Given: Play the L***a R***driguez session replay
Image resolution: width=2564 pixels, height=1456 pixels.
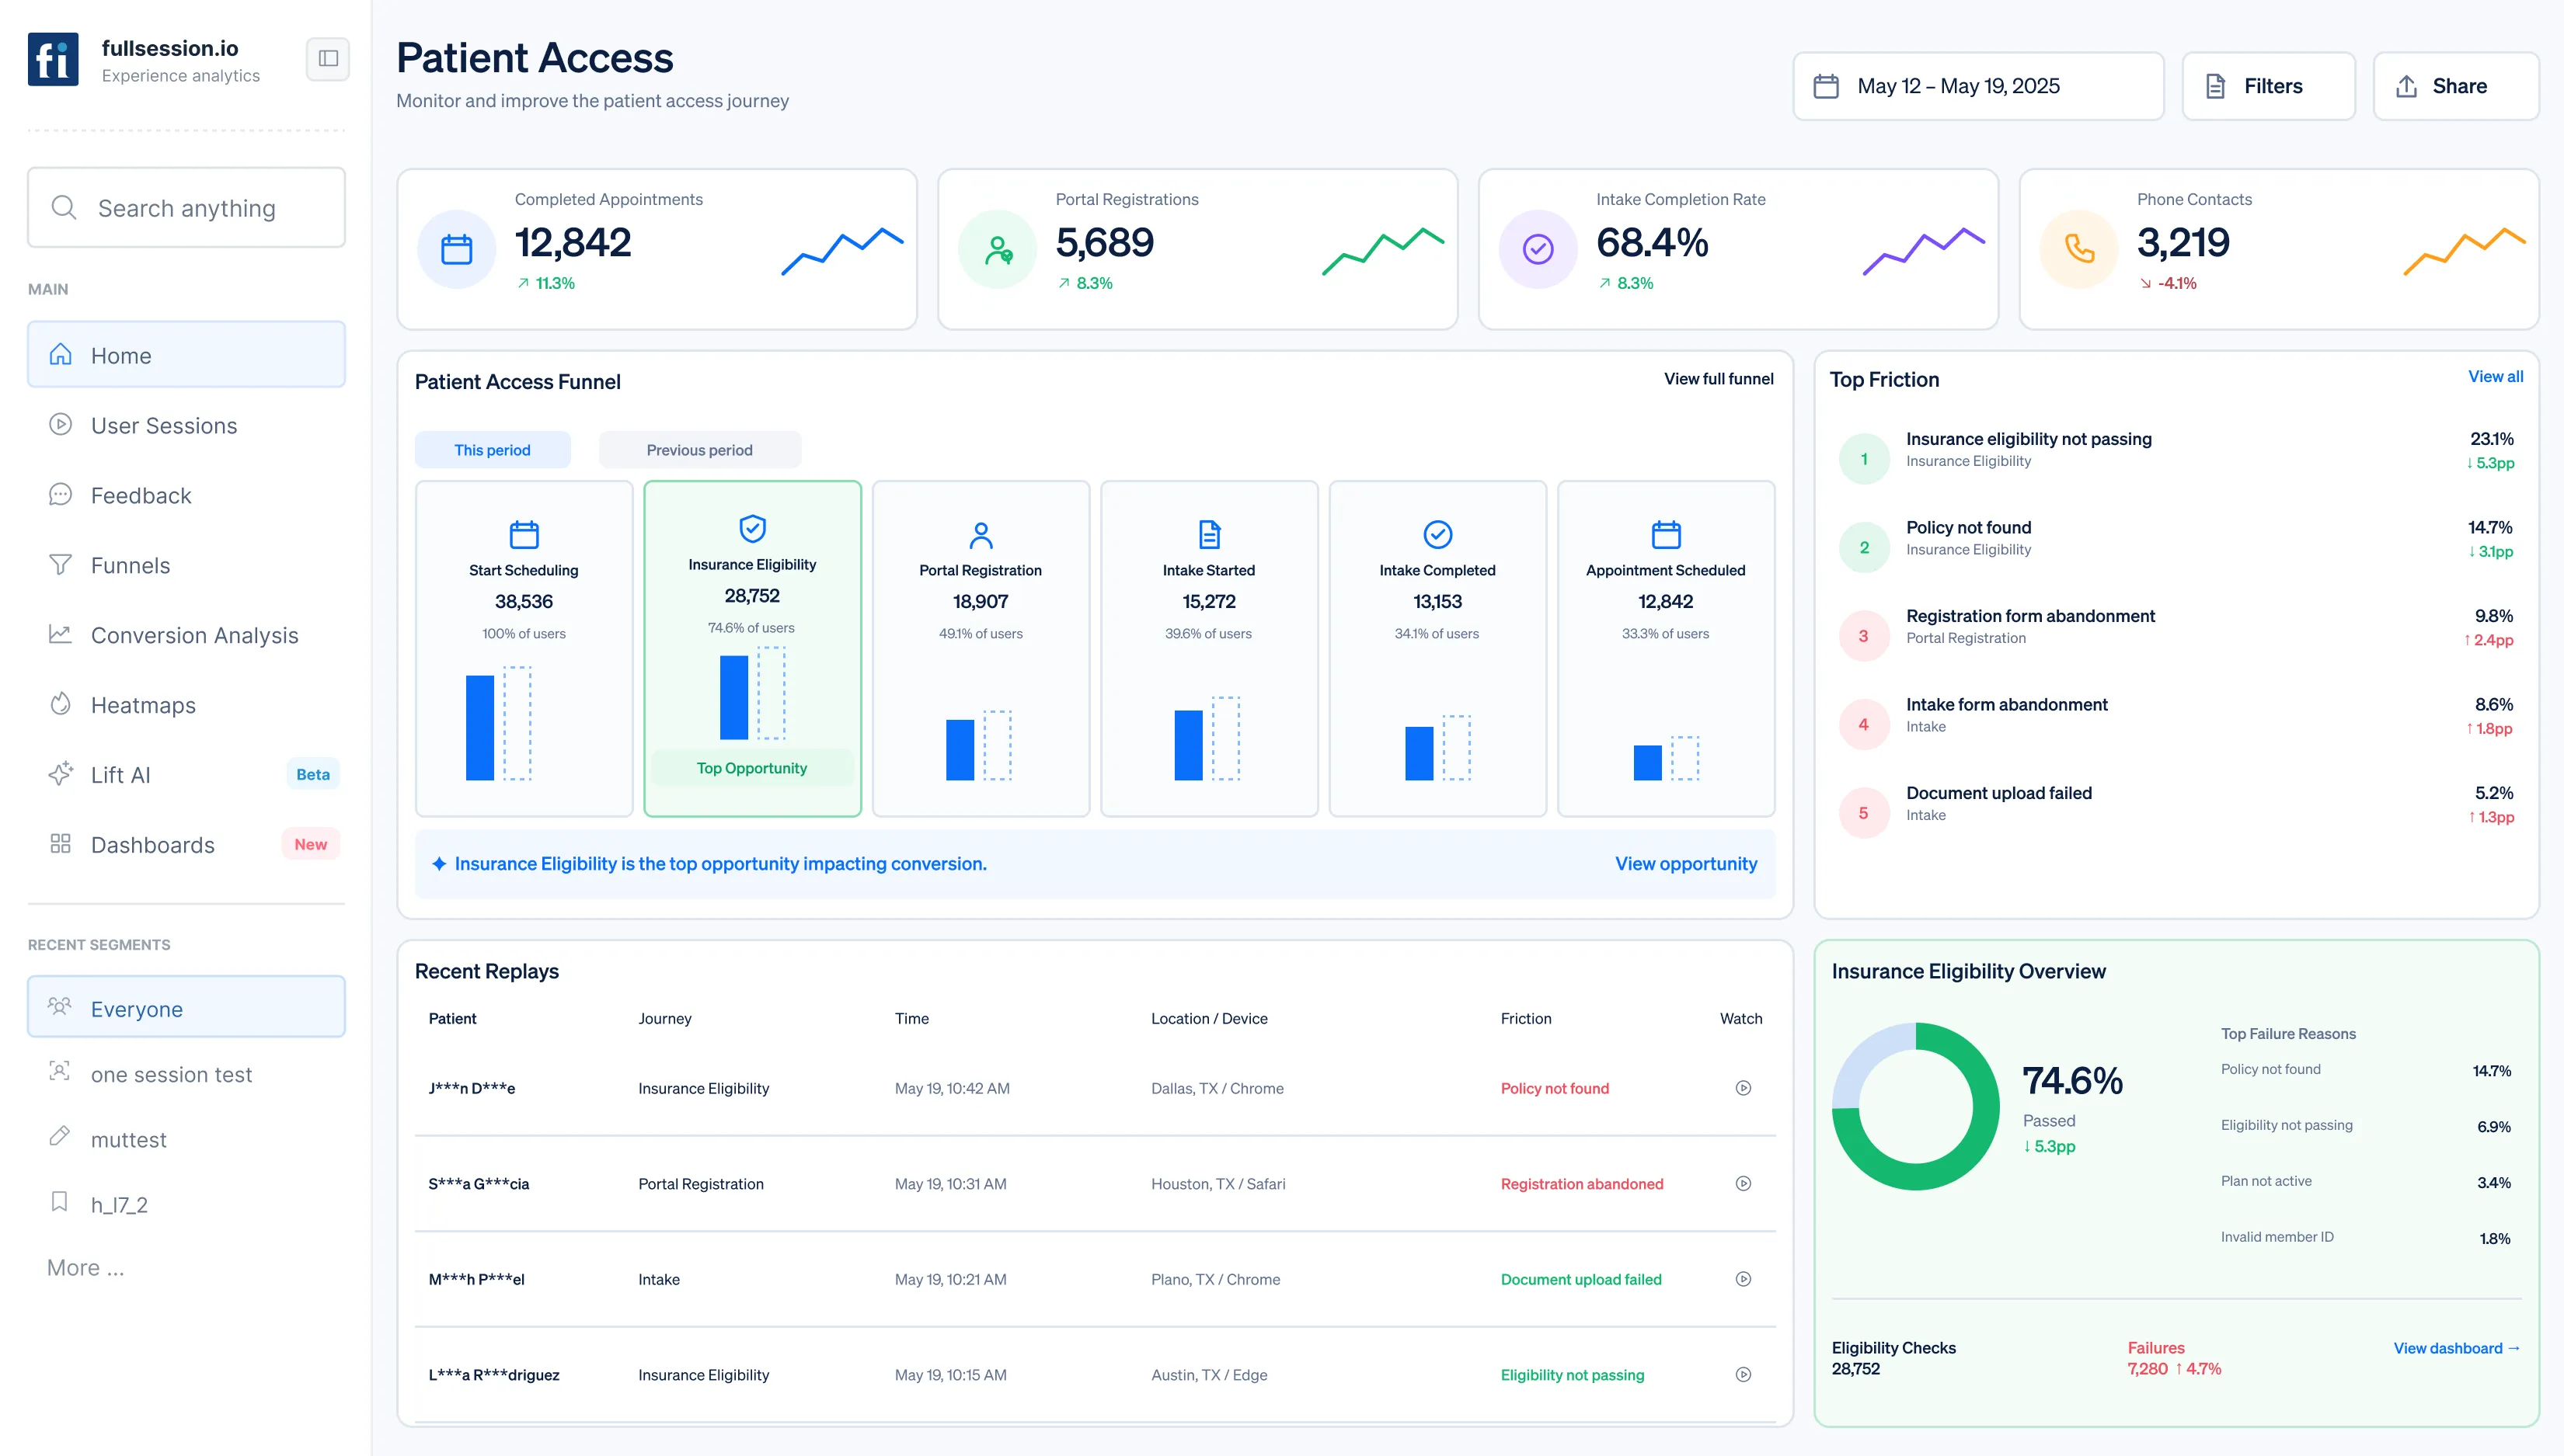Looking at the screenshot, I should click(x=1743, y=1375).
